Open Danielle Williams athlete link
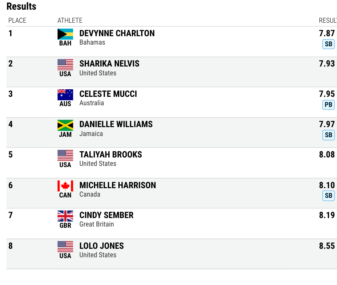Image resolution: width=337 pixels, height=285 pixels. point(116,124)
